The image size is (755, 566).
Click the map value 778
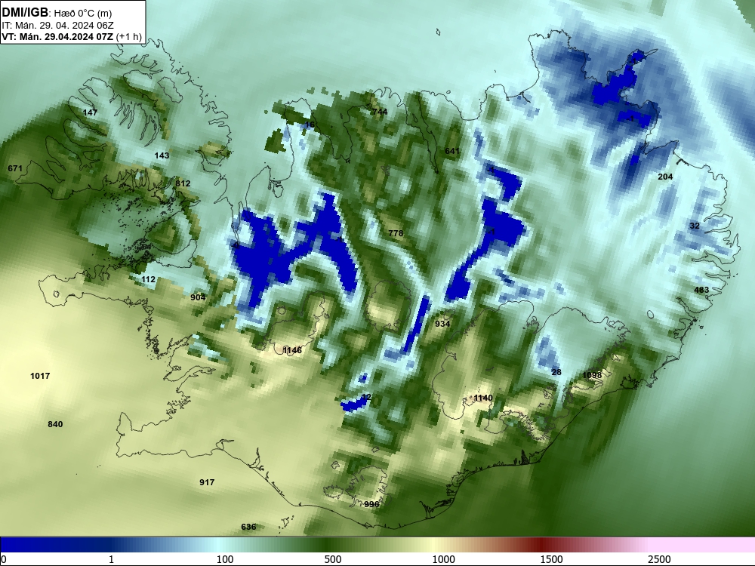pyautogui.click(x=396, y=233)
